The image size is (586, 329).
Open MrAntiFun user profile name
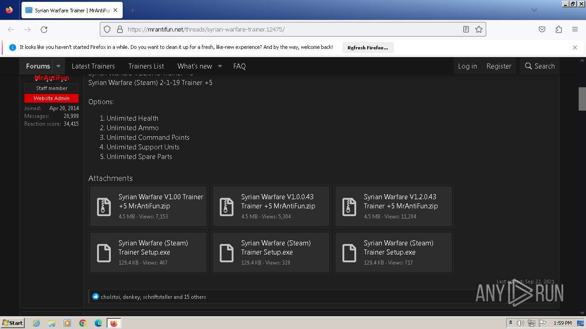point(52,78)
